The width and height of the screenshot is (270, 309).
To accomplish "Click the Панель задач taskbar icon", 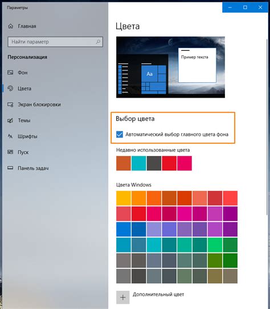I will point(10,168).
